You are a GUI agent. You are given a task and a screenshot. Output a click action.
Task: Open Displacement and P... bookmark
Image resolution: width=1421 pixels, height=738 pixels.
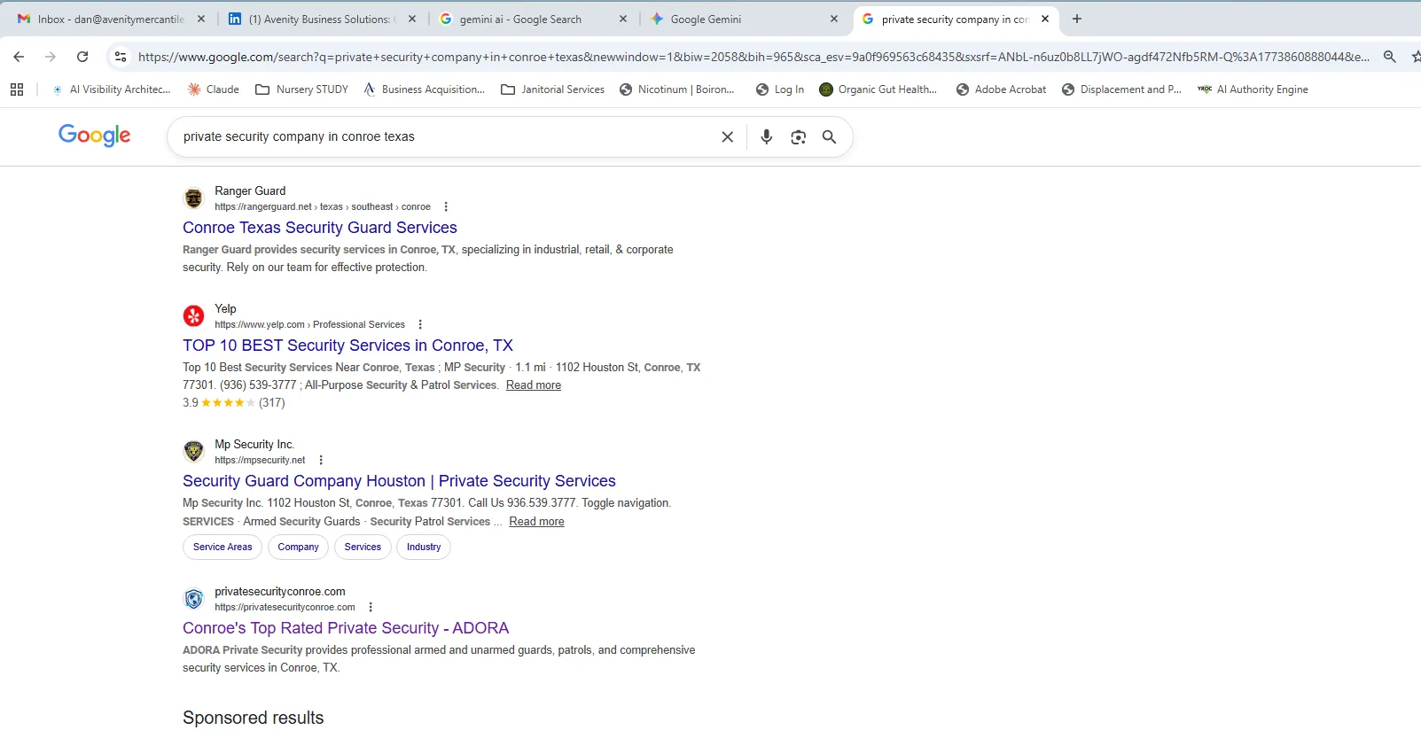(1121, 89)
